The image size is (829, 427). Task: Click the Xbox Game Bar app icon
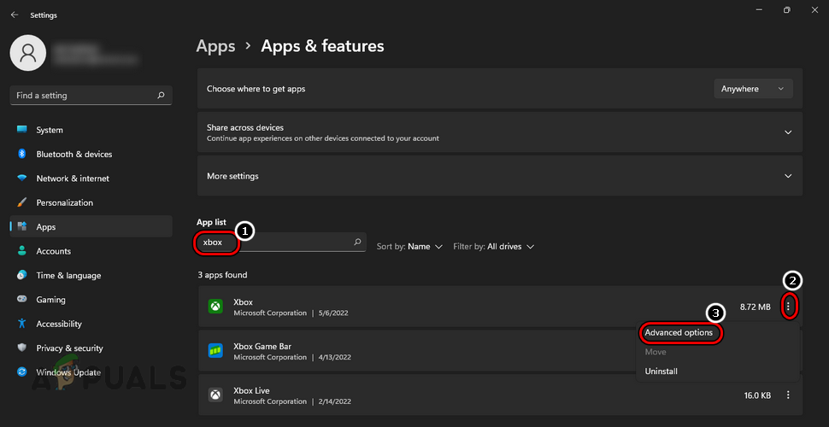click(215, 351)
